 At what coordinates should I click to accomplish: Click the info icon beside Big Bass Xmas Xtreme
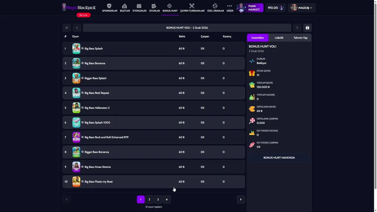[x=82, y=167]
